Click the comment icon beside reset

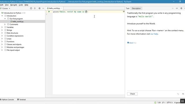183,94
